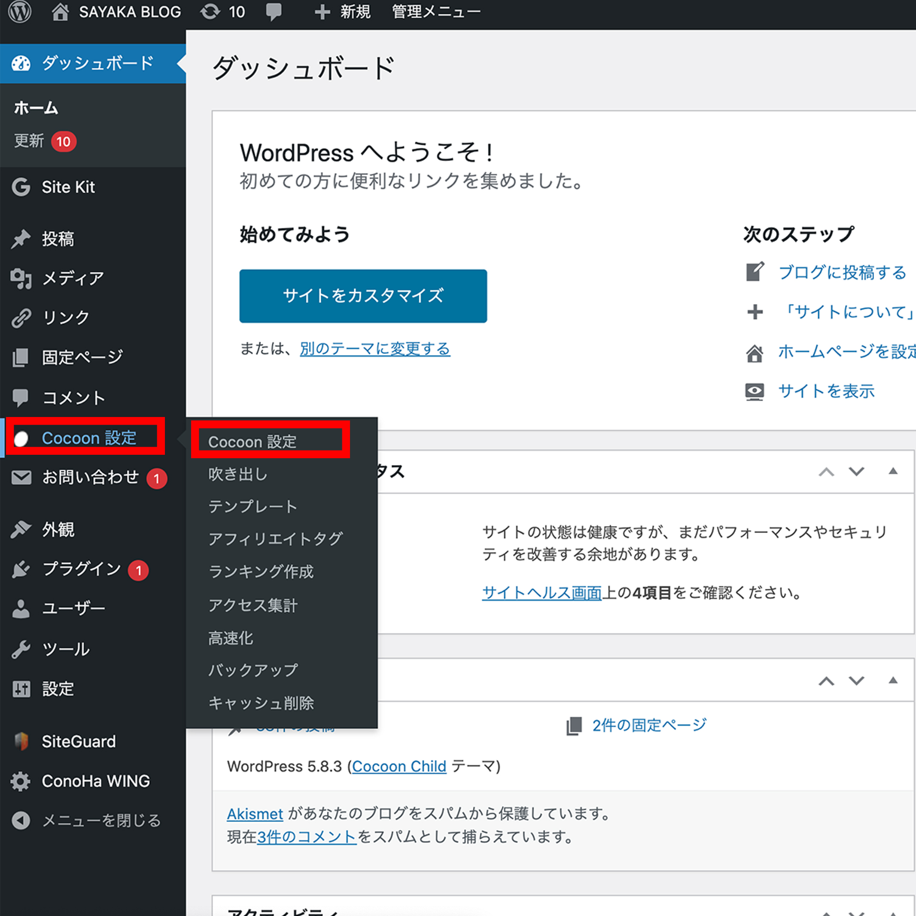916x916 pixels.
Task: Select 高速化 submenu item
Action: pyautogui.click(x=231, y=638)
